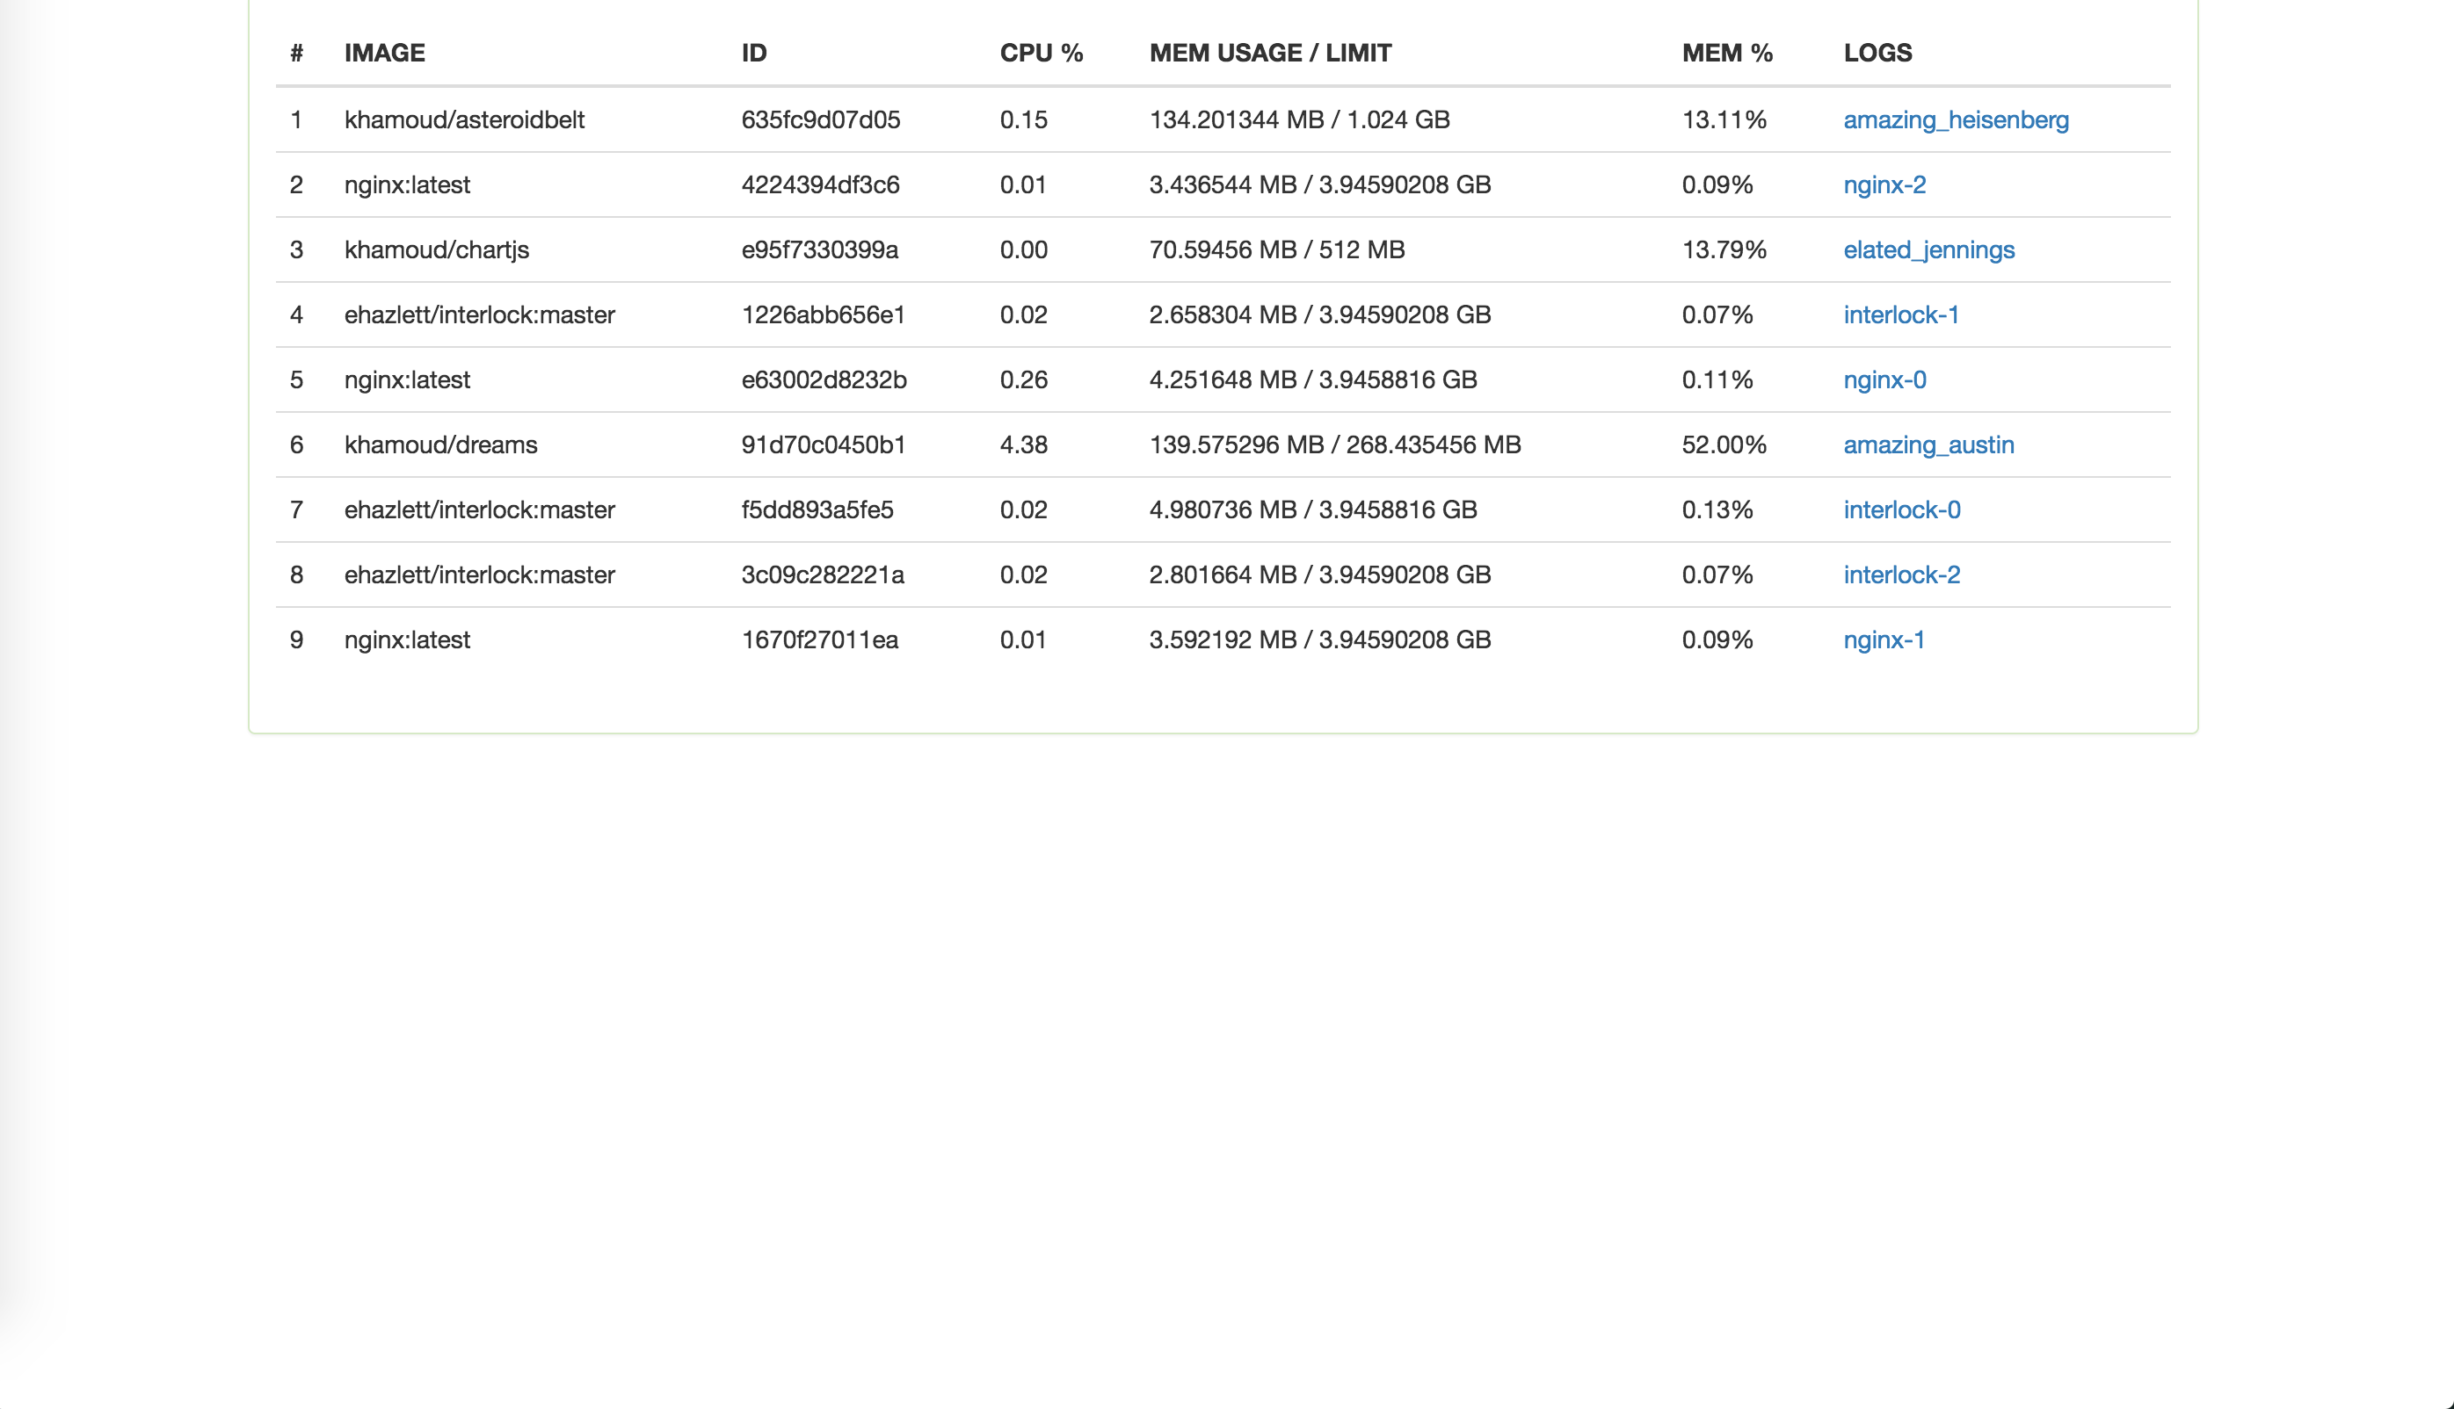This screenshot has width=2454, height=1409.
Task: Click container ID 91d70c0450b1
Action: coord(823,444)
